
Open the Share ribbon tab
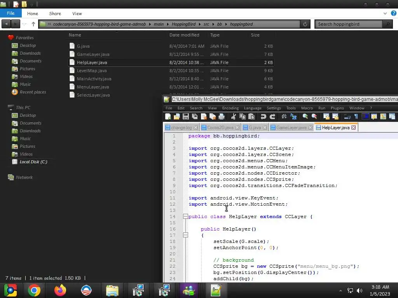pos(55,14)
